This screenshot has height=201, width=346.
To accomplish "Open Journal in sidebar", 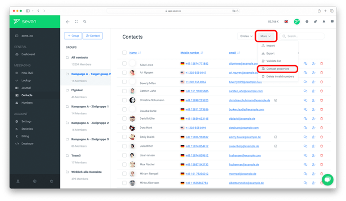I will point(26,88).
